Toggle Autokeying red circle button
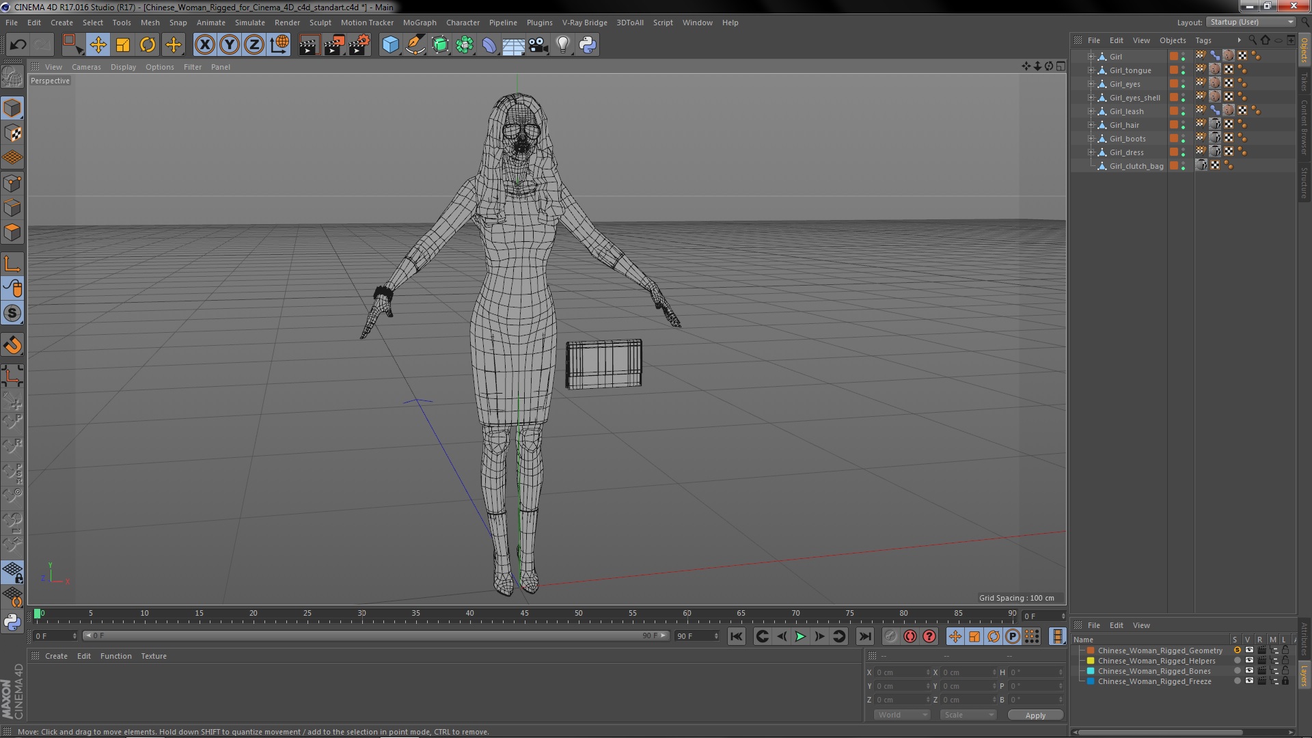The width and height of the screenshot is (1312, 738). [929, 636]
